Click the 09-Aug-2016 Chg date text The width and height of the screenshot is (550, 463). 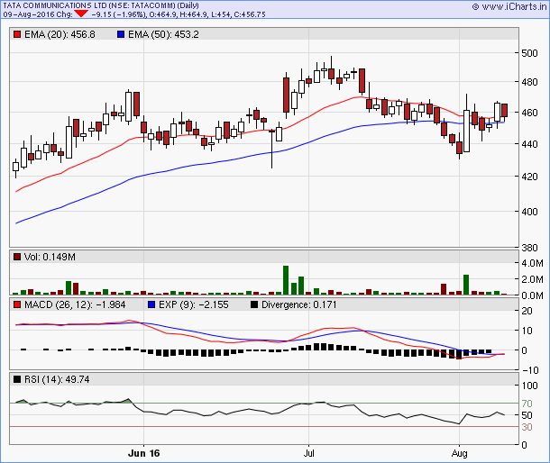click(38, 14)
